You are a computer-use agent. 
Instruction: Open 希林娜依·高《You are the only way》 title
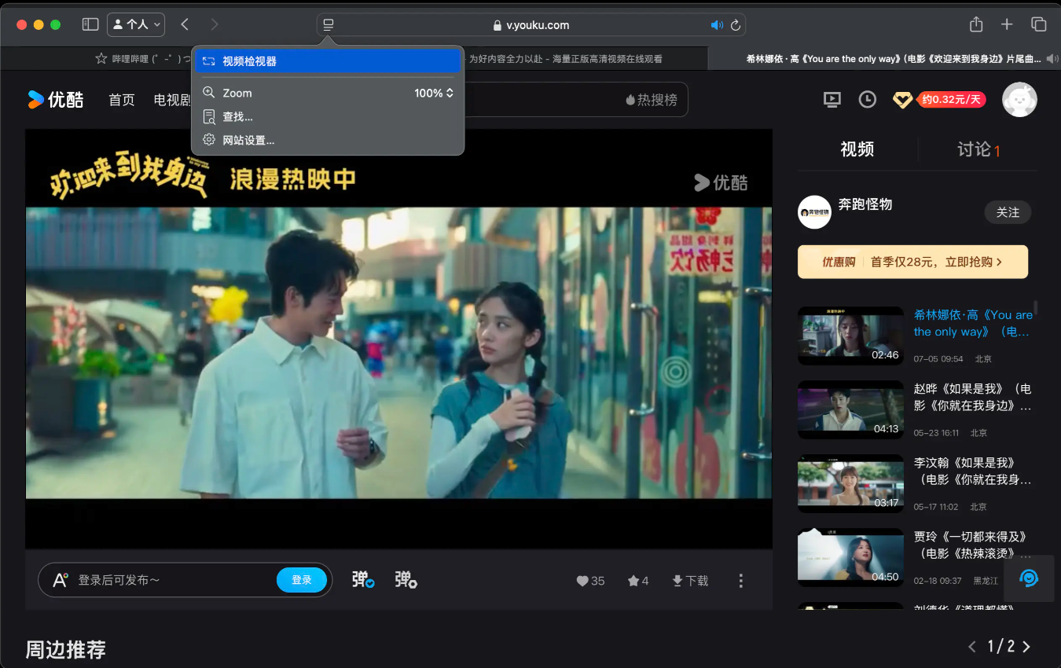pyautogui.click(x=973, y=323)
